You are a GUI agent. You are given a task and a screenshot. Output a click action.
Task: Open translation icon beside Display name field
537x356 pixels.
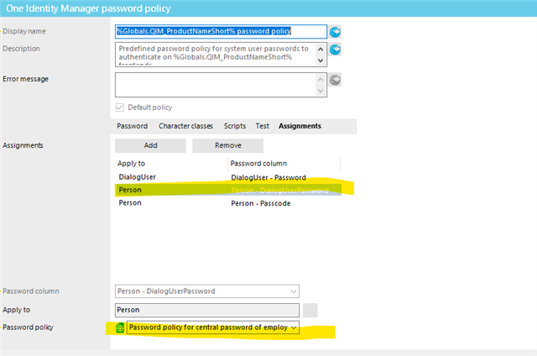335,32
